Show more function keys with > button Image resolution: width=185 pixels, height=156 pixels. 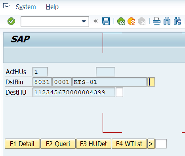pos(151,144)
